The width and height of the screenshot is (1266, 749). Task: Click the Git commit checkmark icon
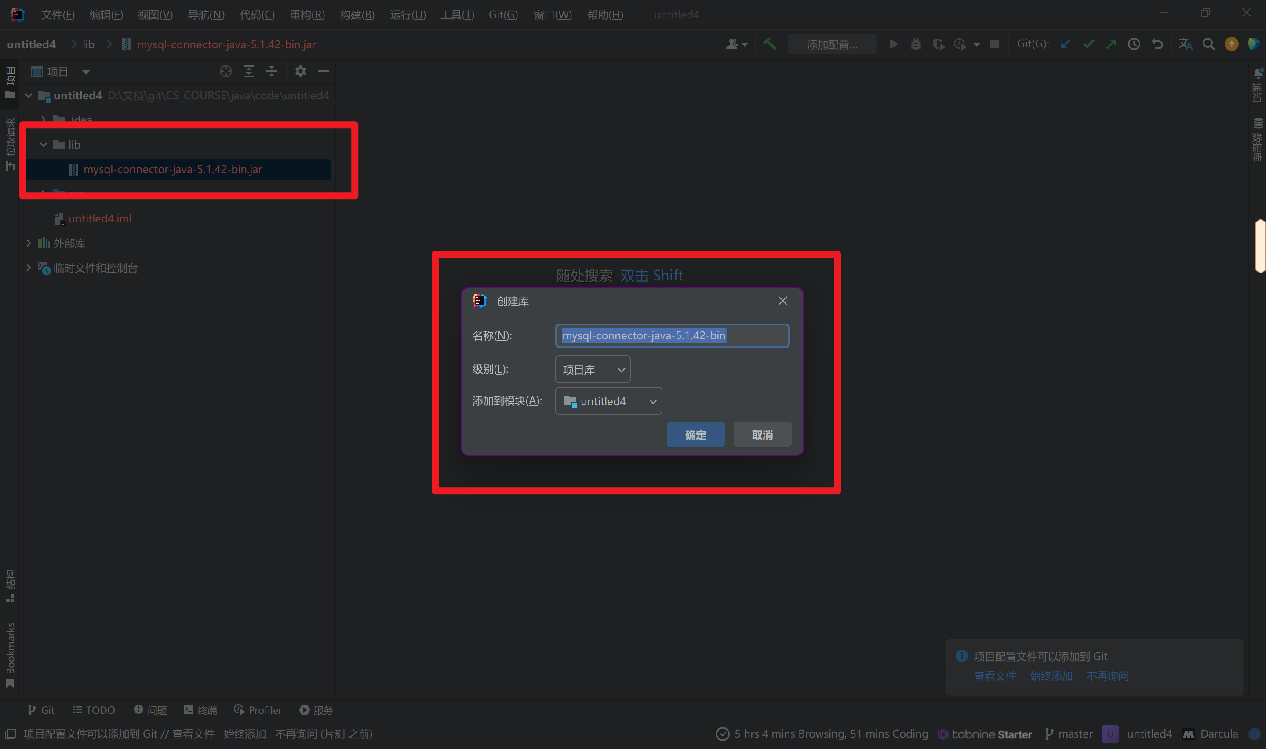pos(1088,44)
